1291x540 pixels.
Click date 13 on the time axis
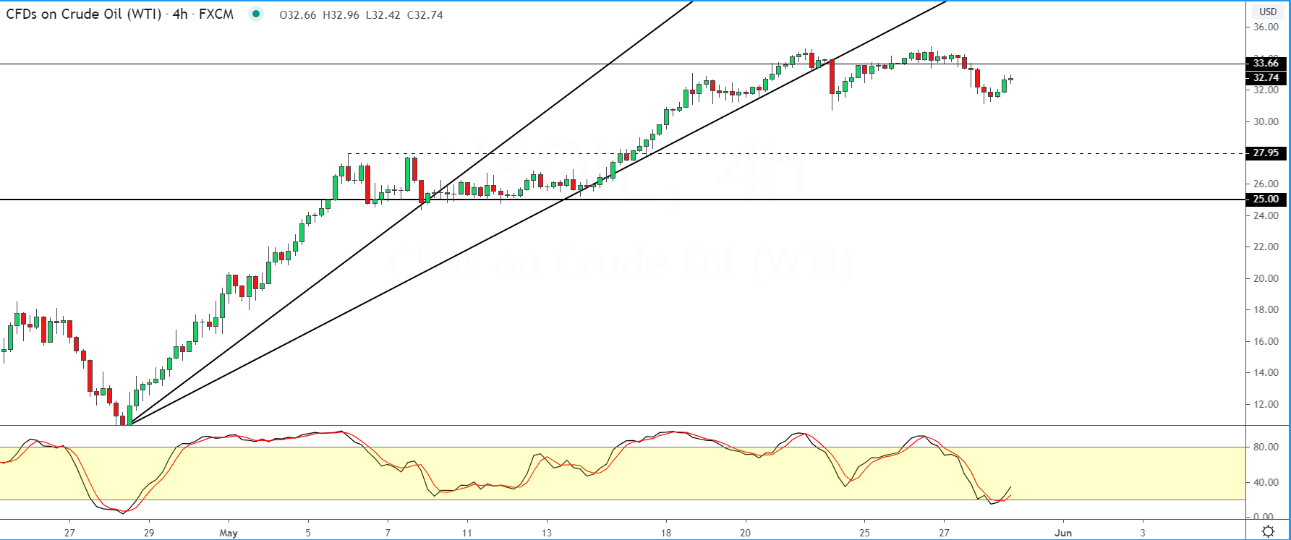pyautogui.click(x=547, y=533)
